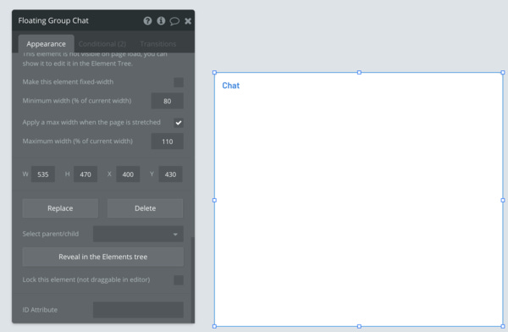Click the H field with value 470
The width and height of the screenshot is (508, 332).
86,174
